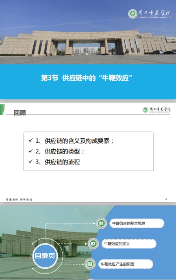
Task: Click the page number 2
Action: point(166,199)
